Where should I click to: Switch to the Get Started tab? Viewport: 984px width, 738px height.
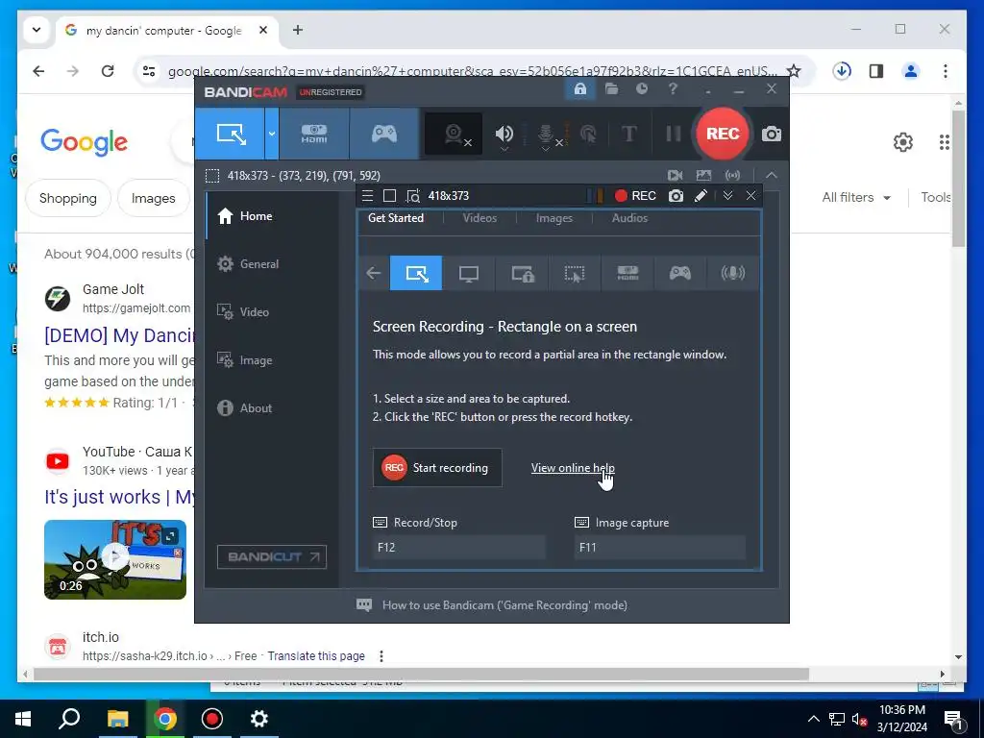pos(396,218)
